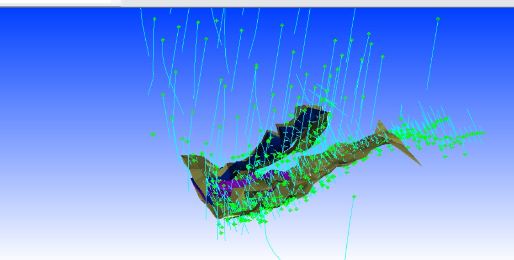Click the top-left-most green drillhole marker

(x=154, y=19)
